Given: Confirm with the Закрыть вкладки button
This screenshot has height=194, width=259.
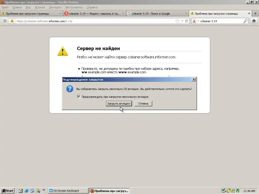Looking at the screenshot, I should point(119,104).
